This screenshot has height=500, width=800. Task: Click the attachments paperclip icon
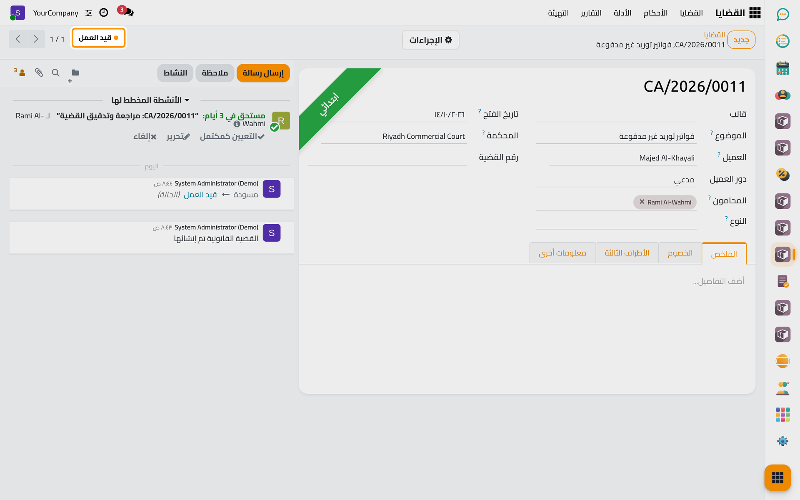point(39,72)
